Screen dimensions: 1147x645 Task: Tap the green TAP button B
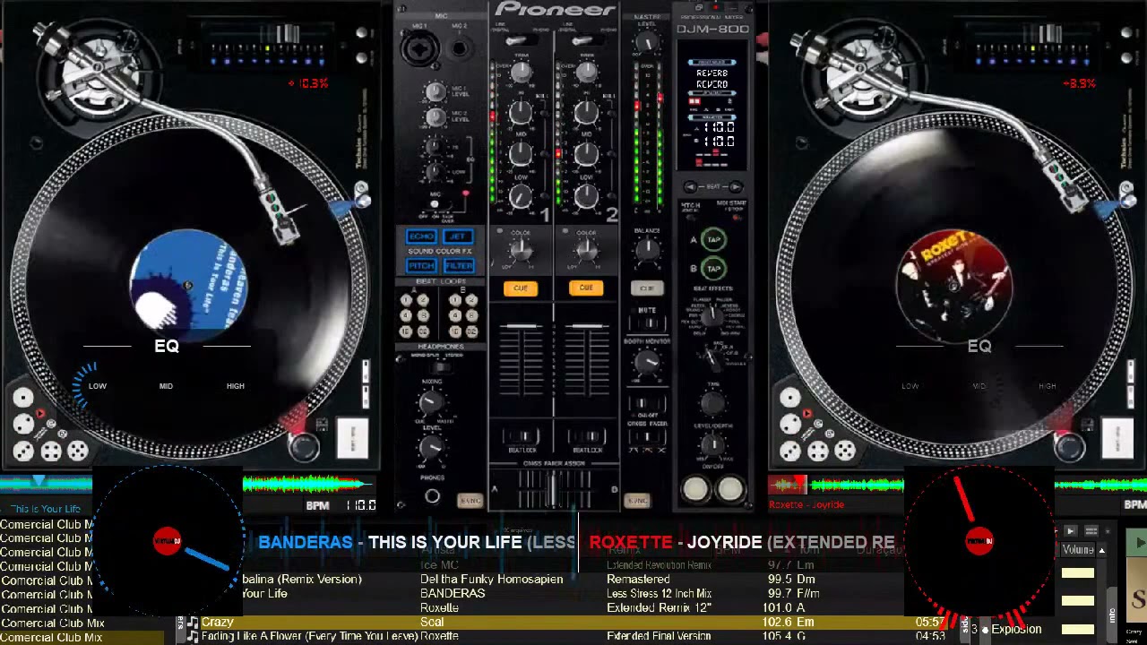coord(713,268)
